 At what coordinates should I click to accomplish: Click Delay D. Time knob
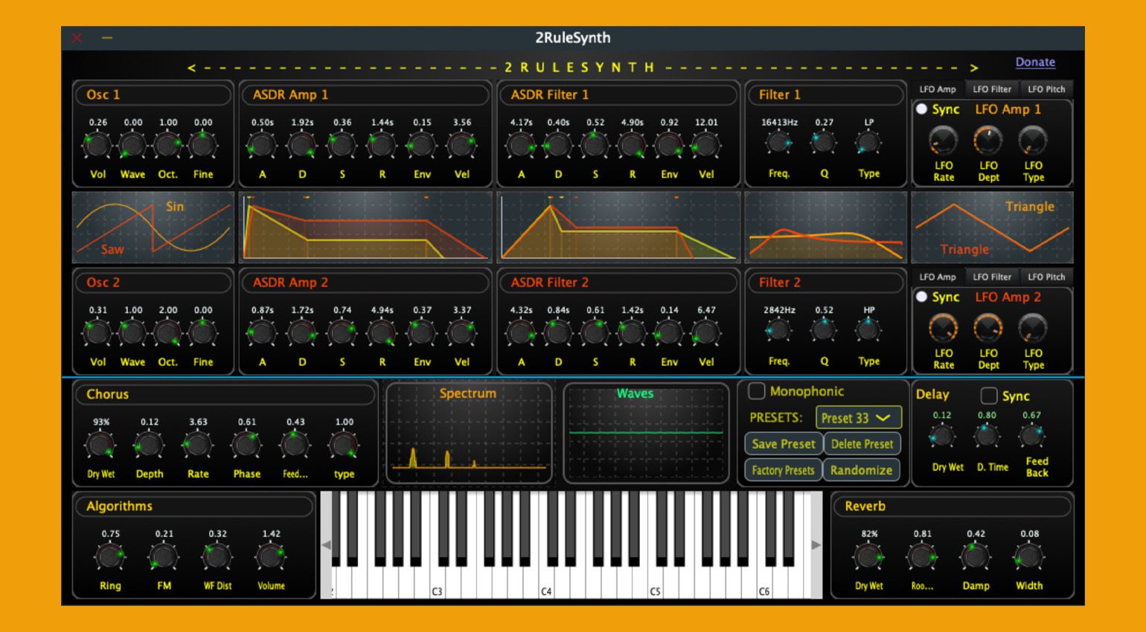[987, 436]
